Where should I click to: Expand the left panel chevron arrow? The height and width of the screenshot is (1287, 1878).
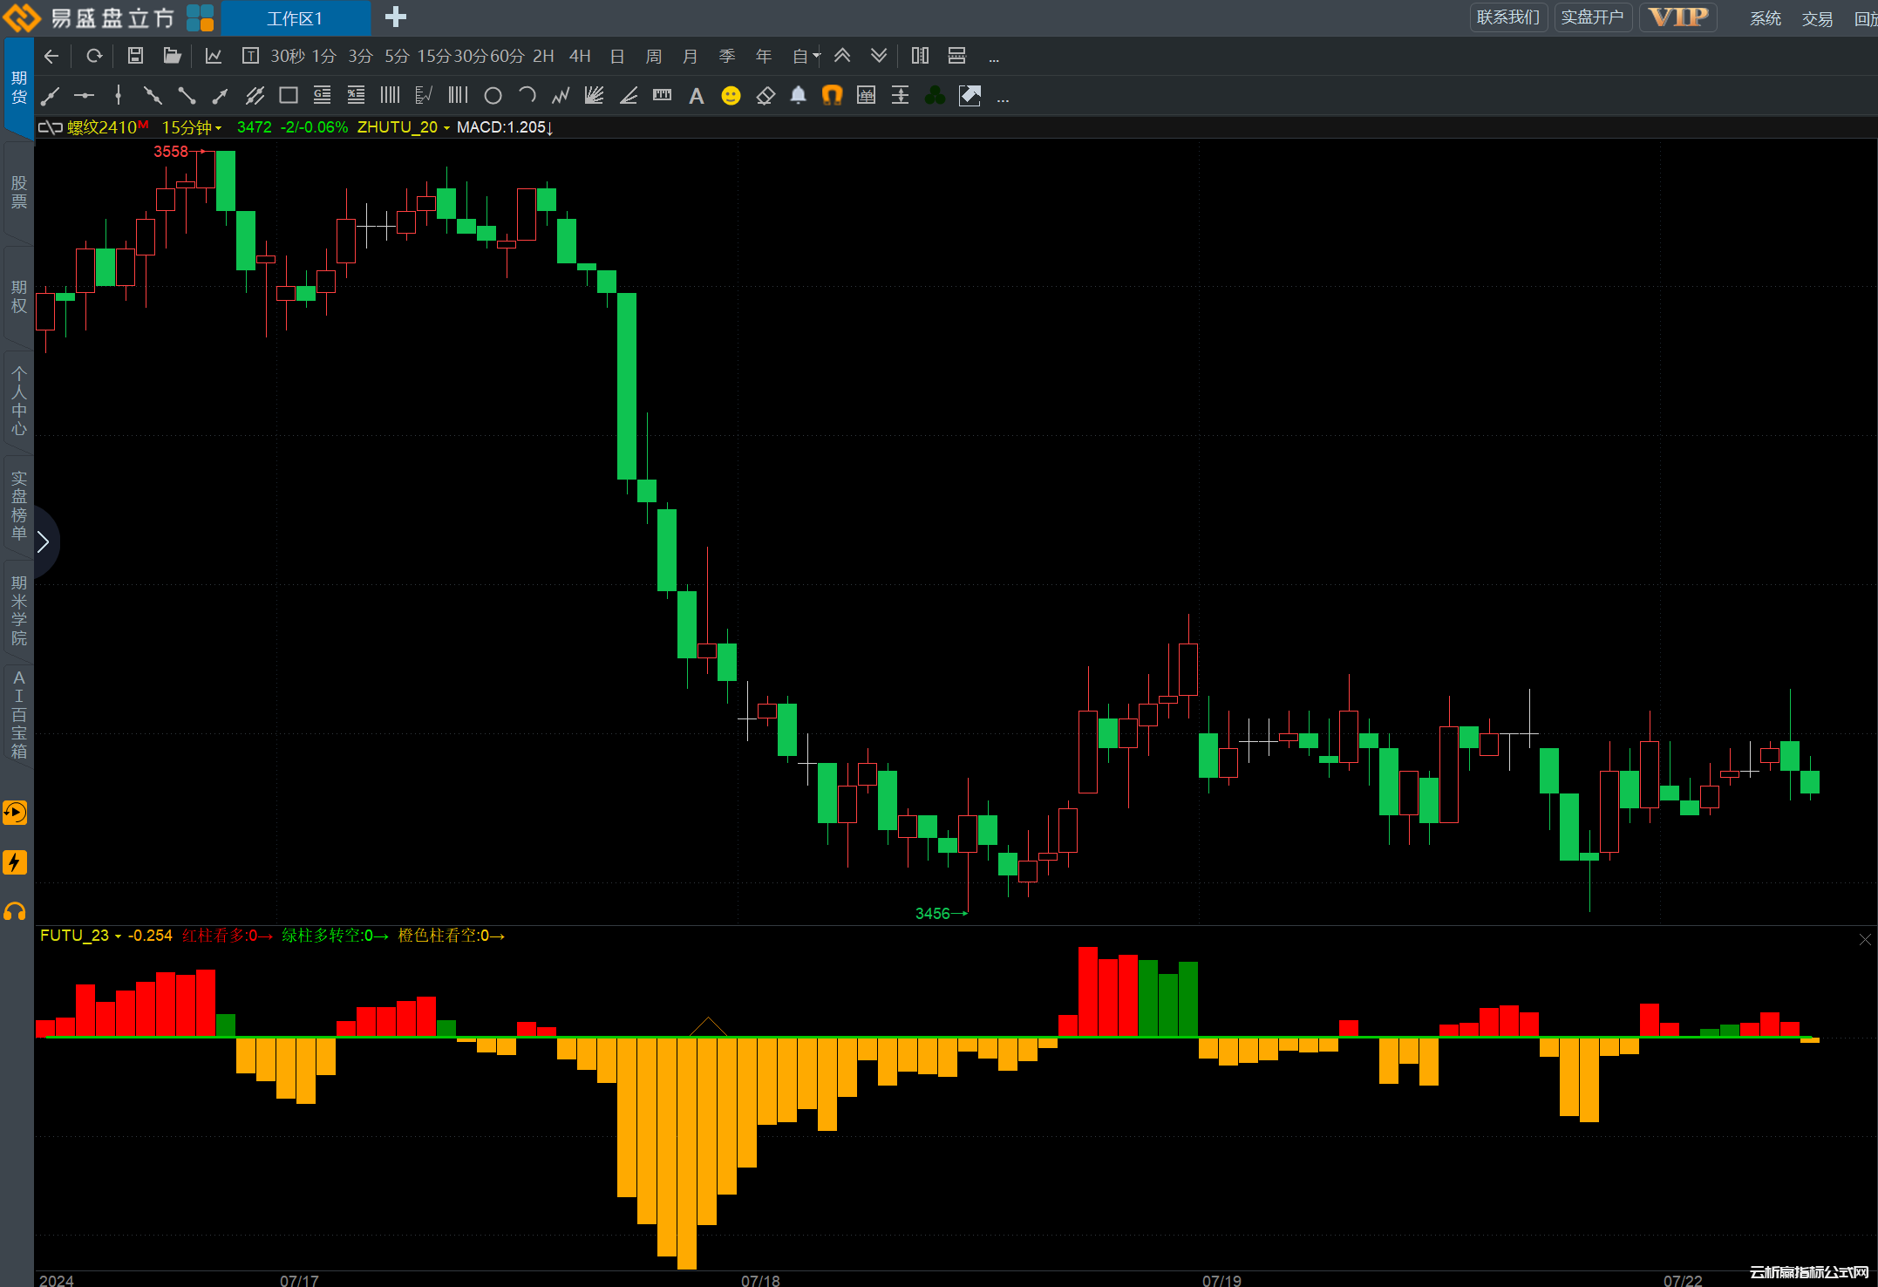[x=44, y=542]
